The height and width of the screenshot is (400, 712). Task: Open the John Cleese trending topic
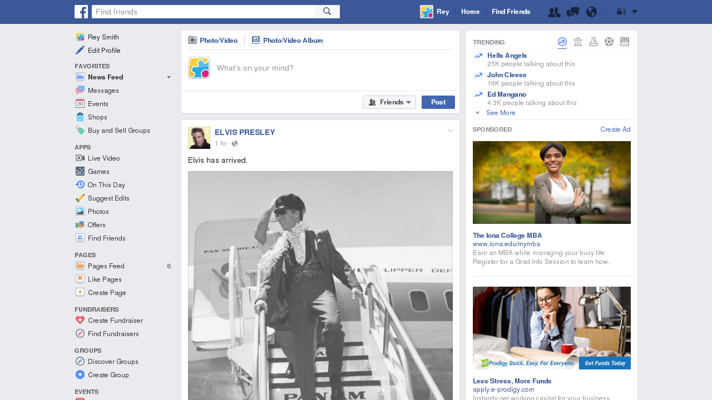pos(507,75)
